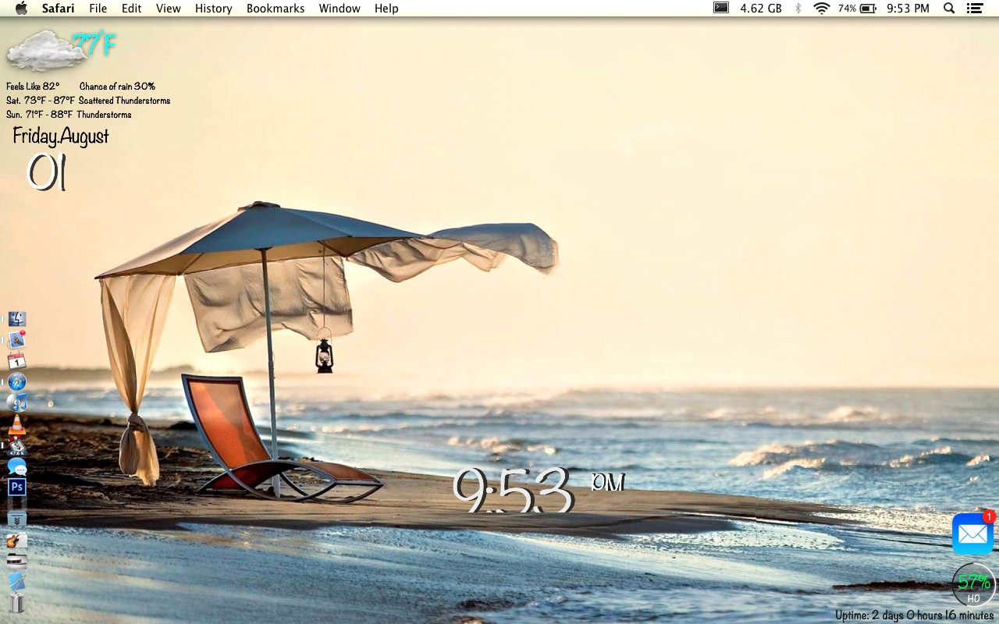The image size is (999, 624).
Task: Click the 57% HD usage gauge
Action: [973, 584]
